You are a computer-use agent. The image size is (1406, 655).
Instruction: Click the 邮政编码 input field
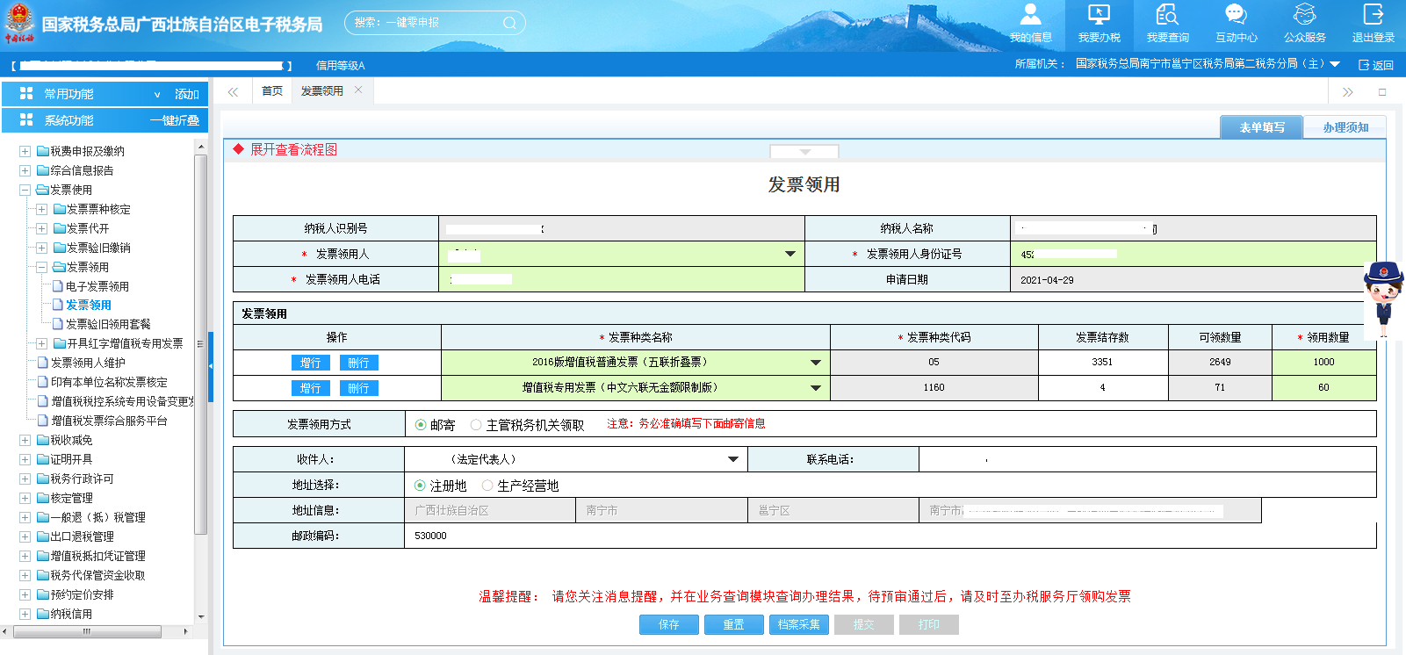tap(889, 536)
